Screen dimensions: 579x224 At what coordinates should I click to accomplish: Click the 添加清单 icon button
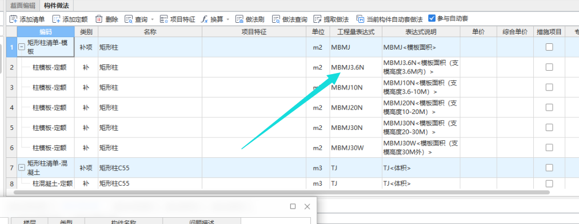tap(27, 19)
